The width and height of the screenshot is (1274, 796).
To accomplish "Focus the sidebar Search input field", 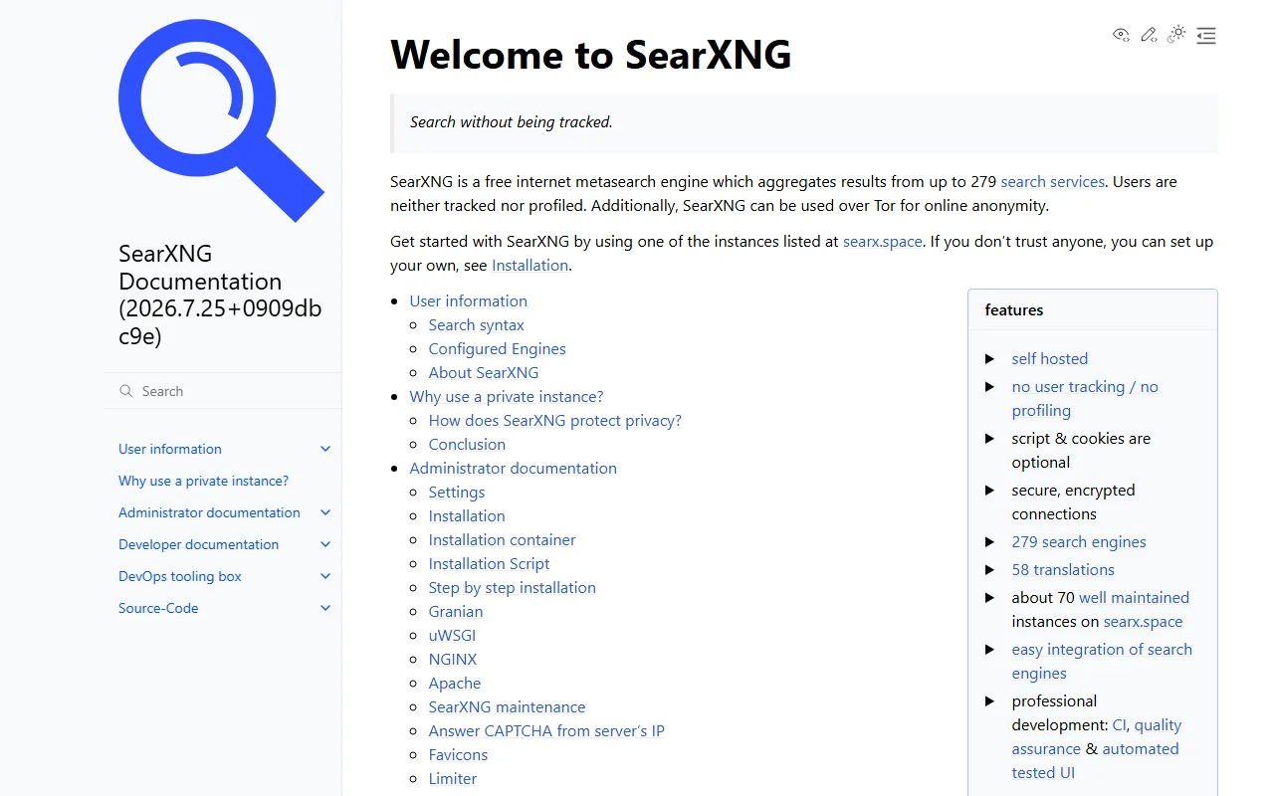I will coord(222,391).
